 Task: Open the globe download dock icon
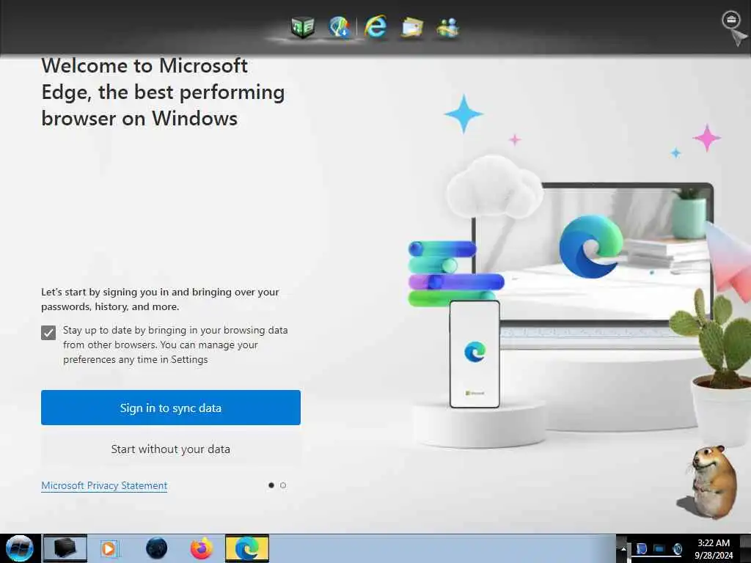click(339, 27)
